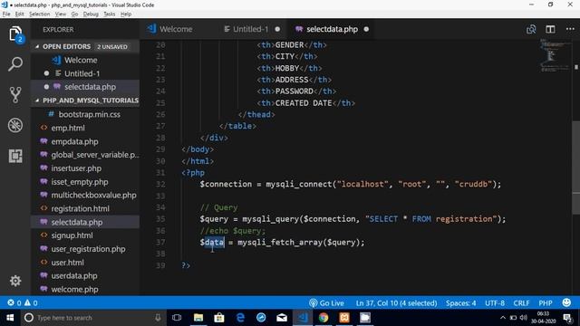Open the Mail app on taskbar

[282, 318]
